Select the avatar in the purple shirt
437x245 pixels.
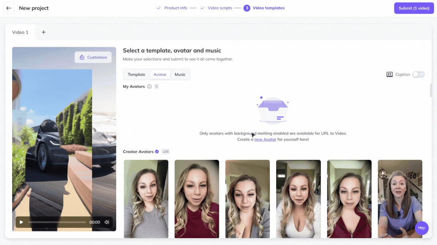[x=400, y=199]
